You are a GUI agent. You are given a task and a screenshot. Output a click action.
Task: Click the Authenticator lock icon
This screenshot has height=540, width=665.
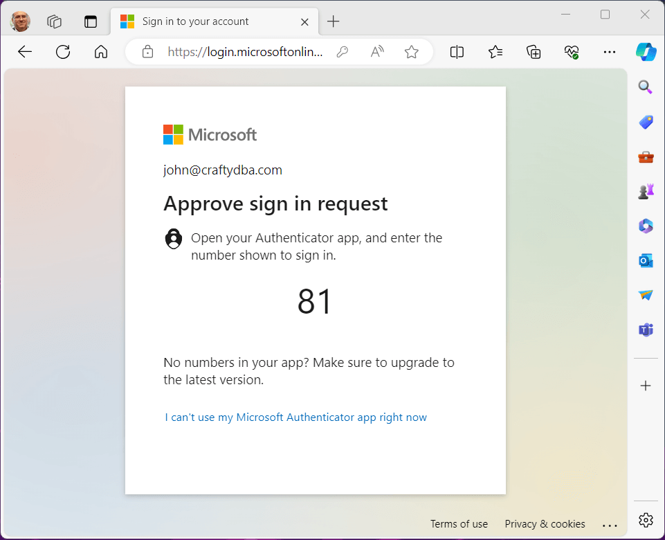(x=174, y=238)
